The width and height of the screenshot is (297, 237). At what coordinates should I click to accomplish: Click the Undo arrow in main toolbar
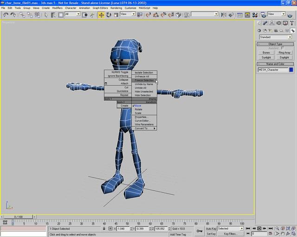tap(5, 15)
